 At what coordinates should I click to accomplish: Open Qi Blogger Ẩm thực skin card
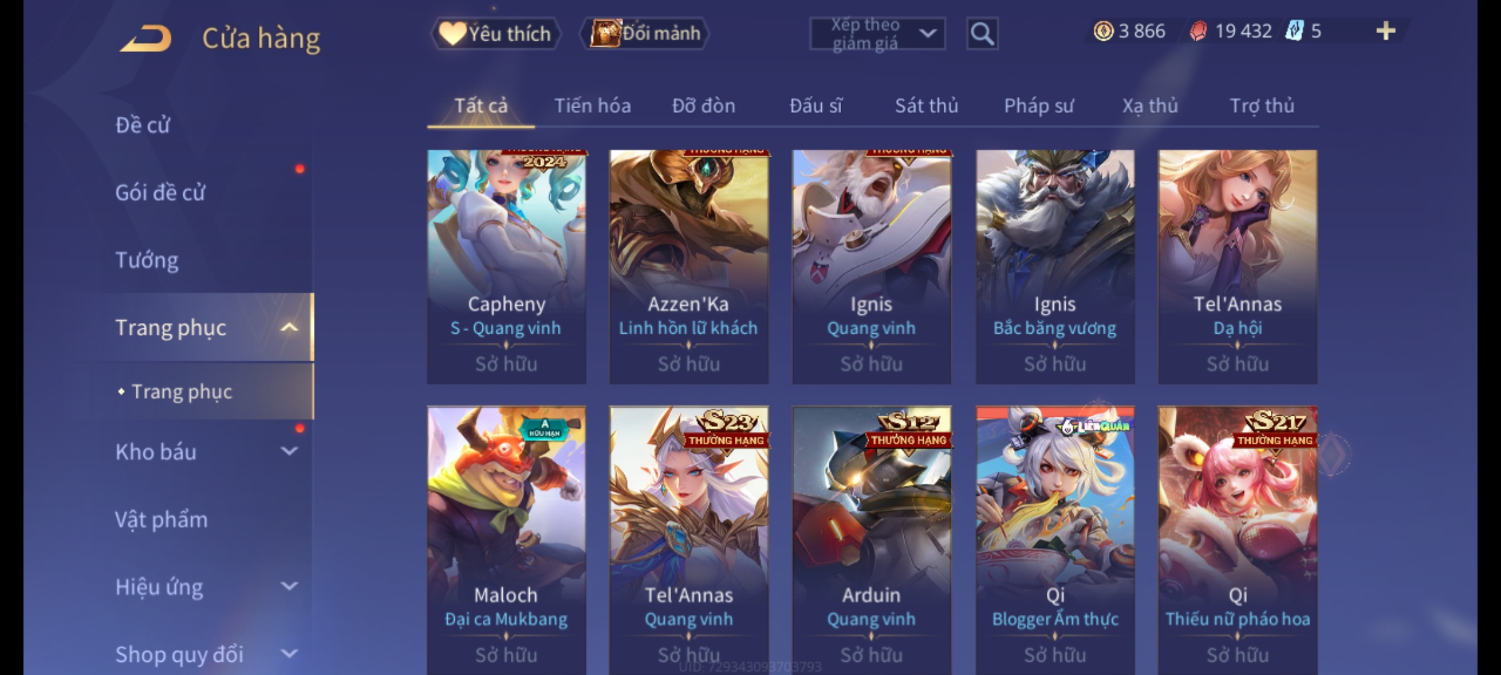pyautogui.click(x=1055, y=541)
